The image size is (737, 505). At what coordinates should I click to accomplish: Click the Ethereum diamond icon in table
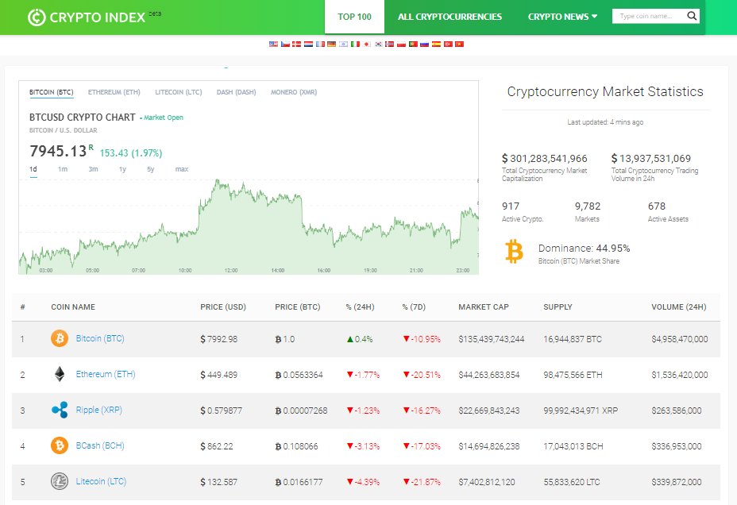click(x=60, y=374)
